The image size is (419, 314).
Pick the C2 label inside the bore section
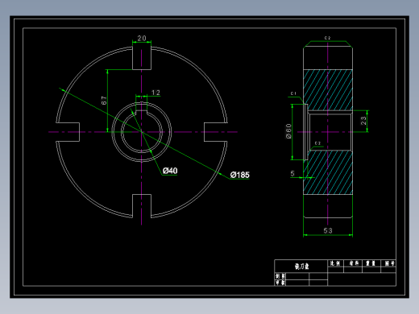pos(317,143)
